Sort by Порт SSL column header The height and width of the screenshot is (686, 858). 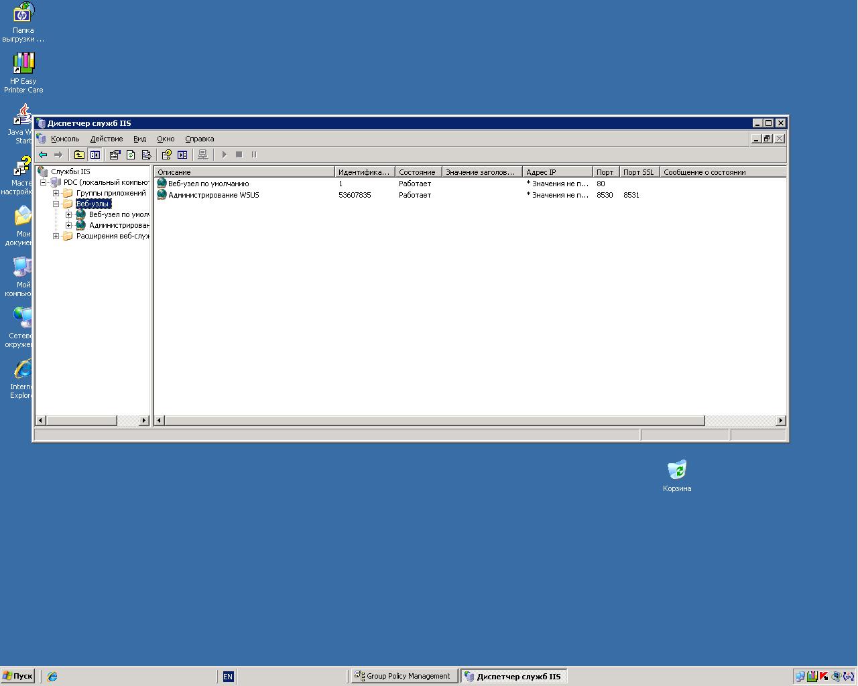(x=639, y=172)
